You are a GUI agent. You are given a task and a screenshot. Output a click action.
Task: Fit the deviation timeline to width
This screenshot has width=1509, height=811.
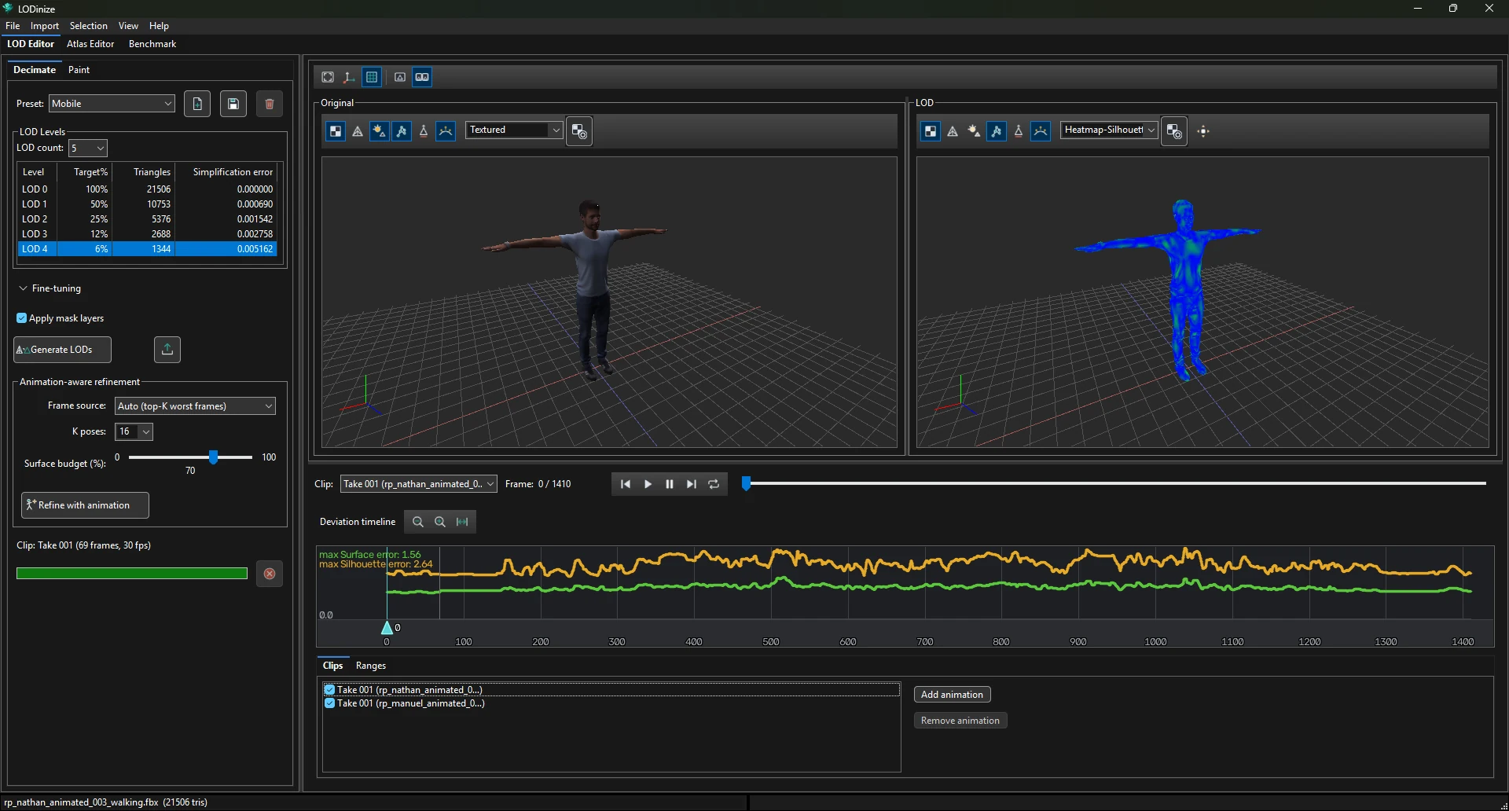coord(462,522)
